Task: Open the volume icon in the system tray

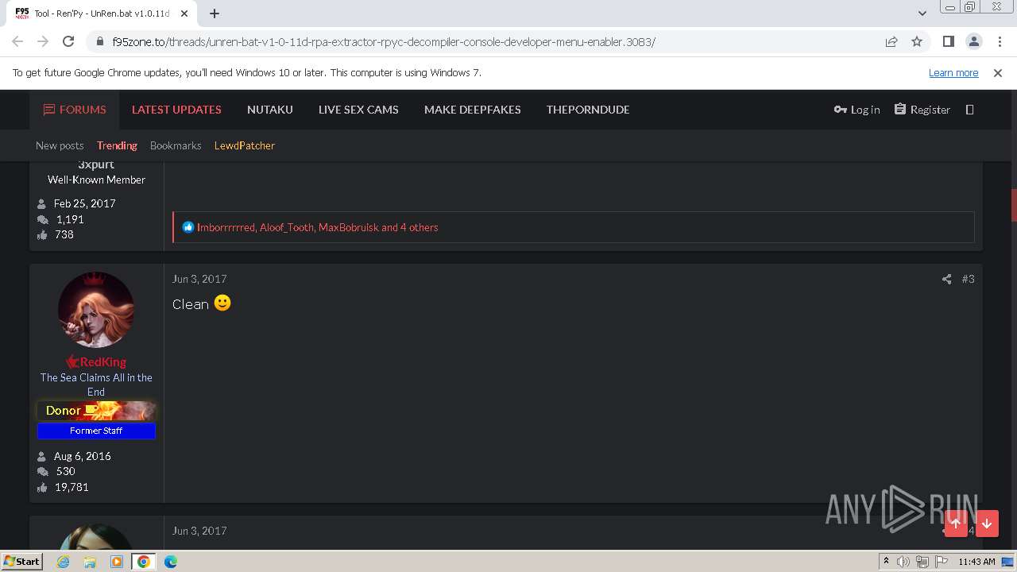Action: click(x=903, y=562)
